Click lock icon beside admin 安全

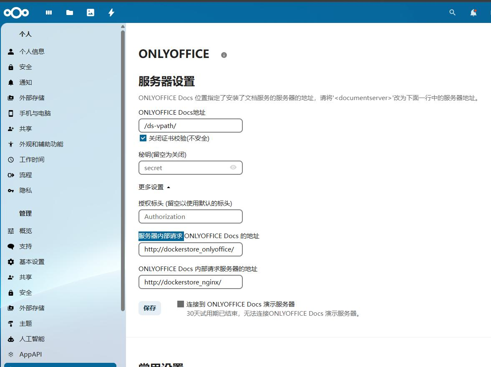pos(11,293)
